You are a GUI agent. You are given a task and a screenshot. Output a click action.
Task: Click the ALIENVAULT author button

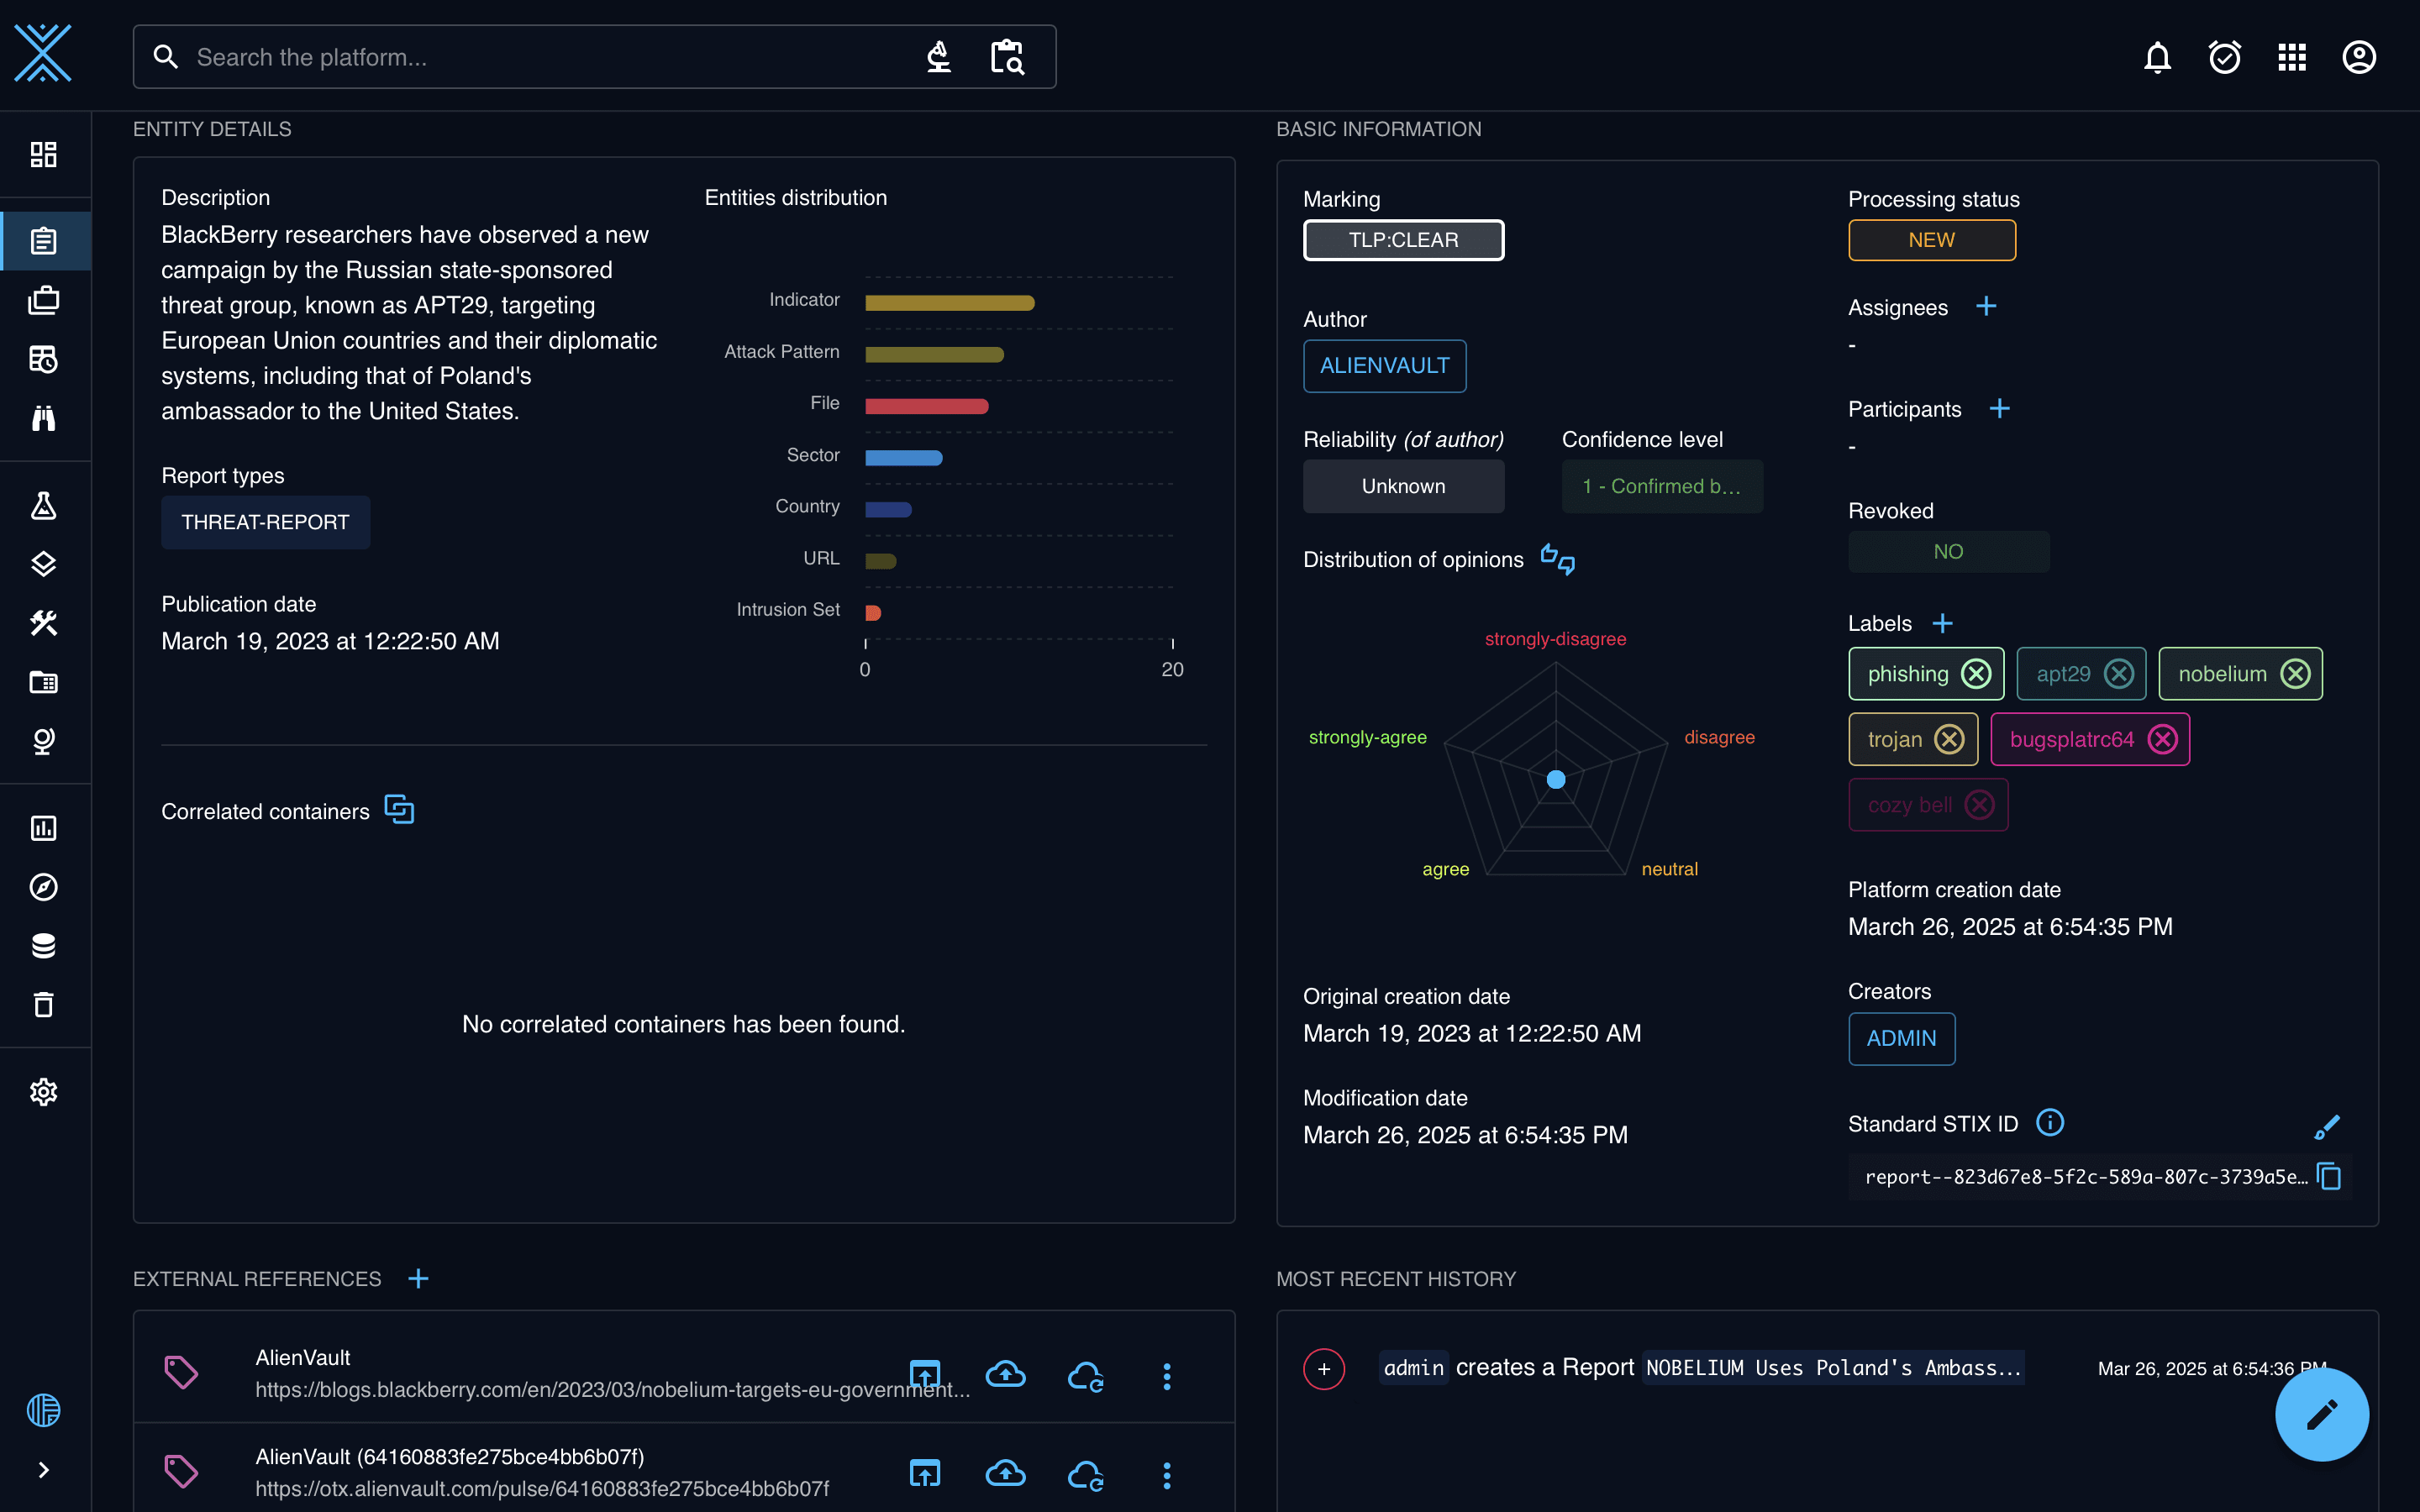[1384, 366]
